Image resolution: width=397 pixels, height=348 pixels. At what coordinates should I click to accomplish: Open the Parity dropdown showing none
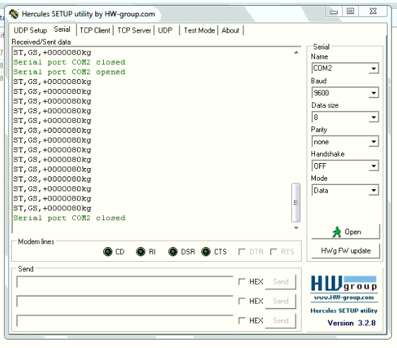point(374,141)
